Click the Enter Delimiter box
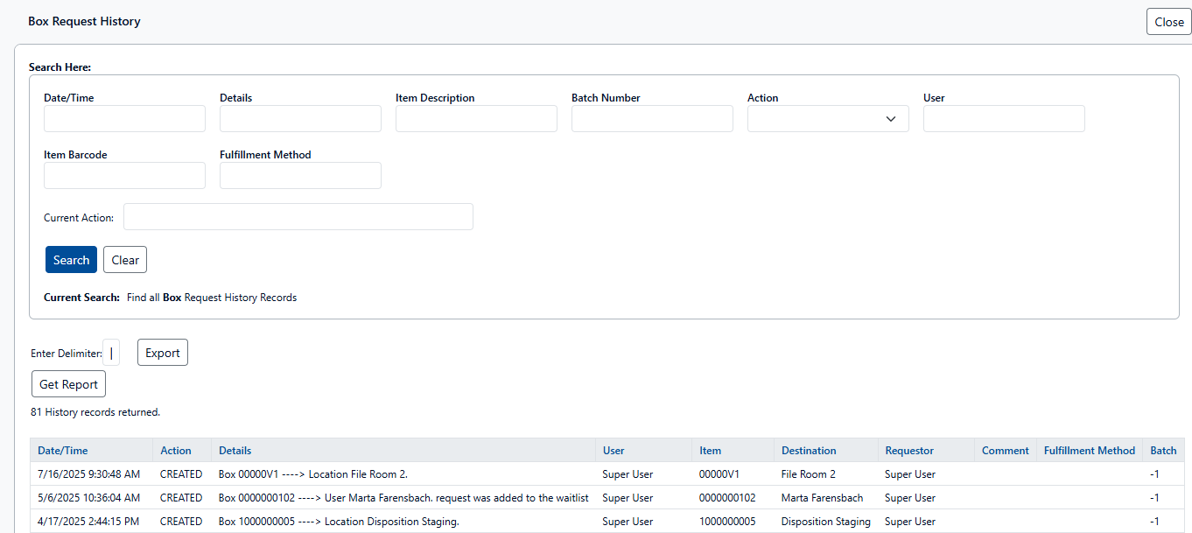1192x533 pixels. [111, 353]
